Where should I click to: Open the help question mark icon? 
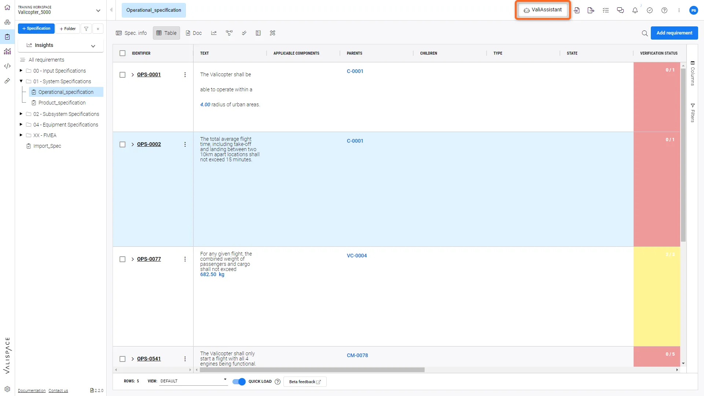[664, 10]
